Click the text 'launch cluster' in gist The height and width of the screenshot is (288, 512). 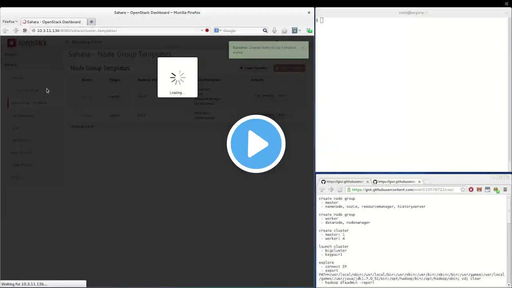click(334, 246)
